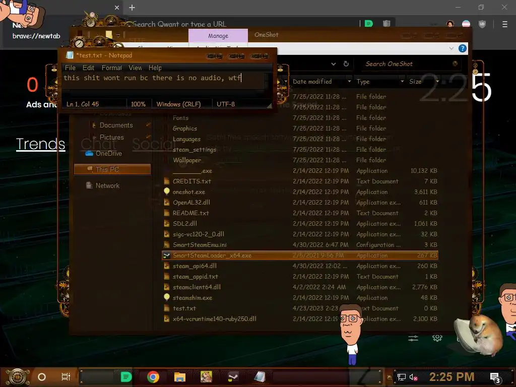The height and width of the screenshot is (387, 516).
Task: Select Network in navigation pane
Action: pyautogui.click(x=107, y=185)
